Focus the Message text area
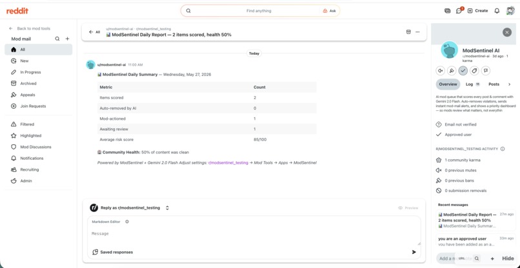The image size is (520, 268). click(254, 236)
